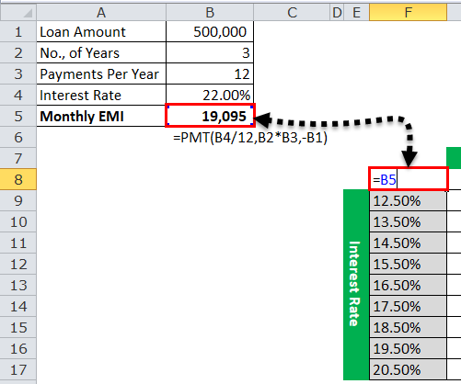This screenshot has width=461, height=384.
Task: Select row 13 header
Action: tap(18, 285)
